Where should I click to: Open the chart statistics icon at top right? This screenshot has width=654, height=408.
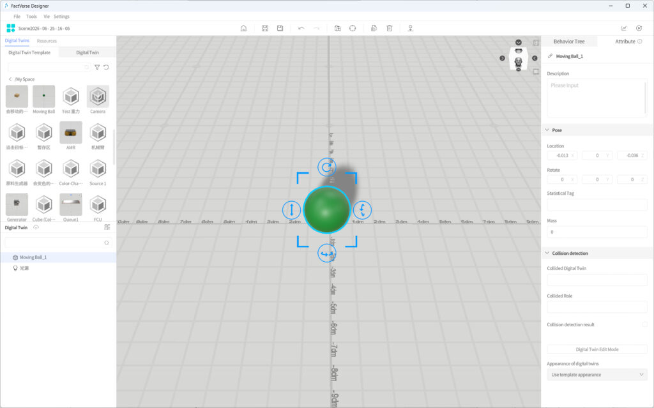[624, 28]
